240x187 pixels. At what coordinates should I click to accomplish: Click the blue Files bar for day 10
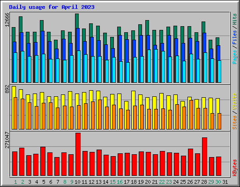78,39
